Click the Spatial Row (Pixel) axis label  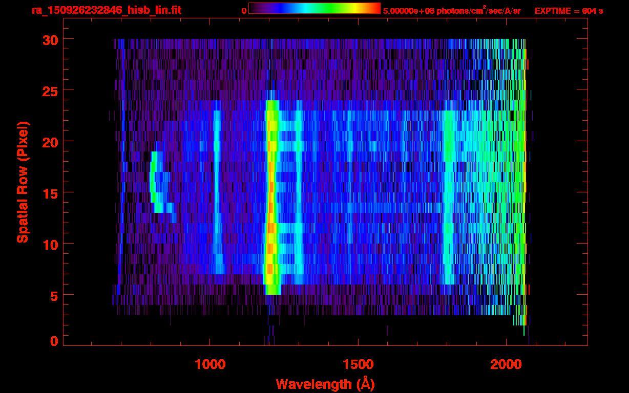point(23,182)
